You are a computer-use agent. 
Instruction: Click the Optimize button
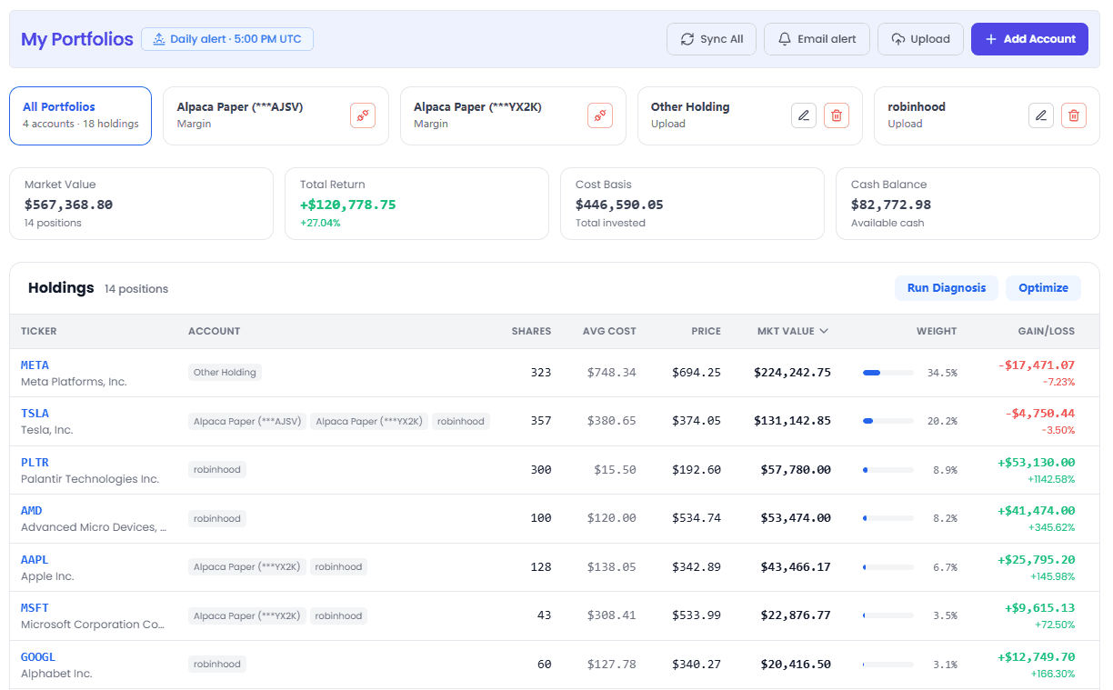tap(1043, 288)
